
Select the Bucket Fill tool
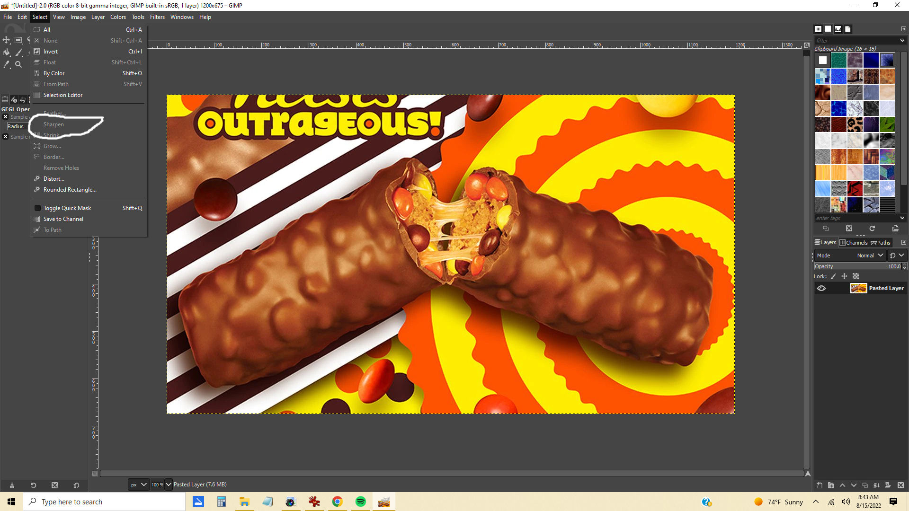tap(7, 52)
